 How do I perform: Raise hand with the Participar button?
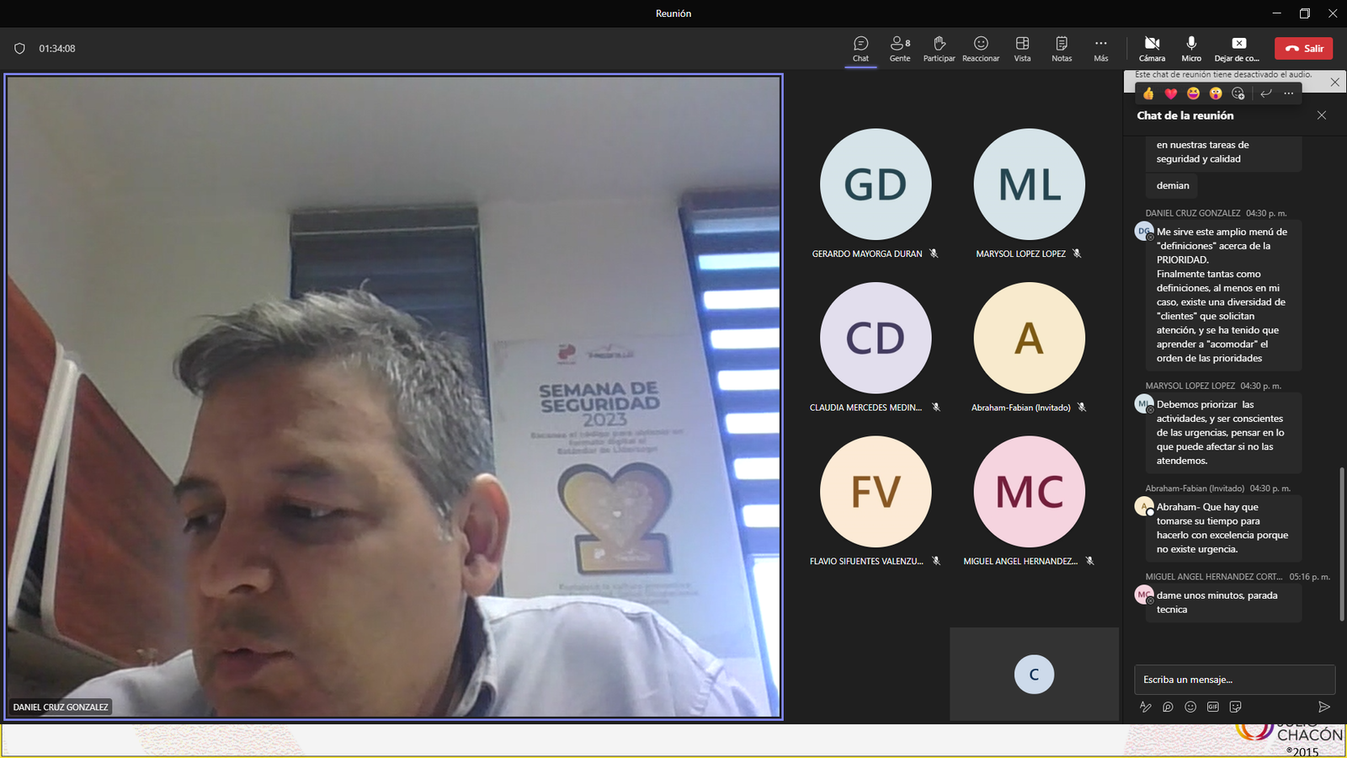click(x=939, y=48)
